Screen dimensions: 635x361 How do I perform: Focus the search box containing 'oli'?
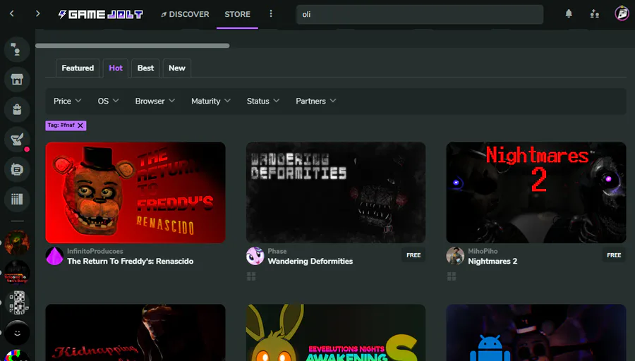(x=420, y=15)
